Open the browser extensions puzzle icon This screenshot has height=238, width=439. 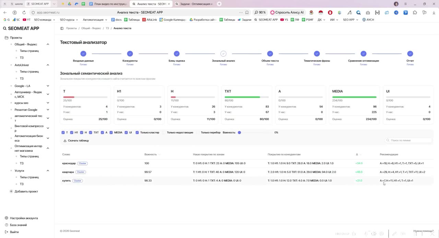pyautogui.click(x=415, y=12)
